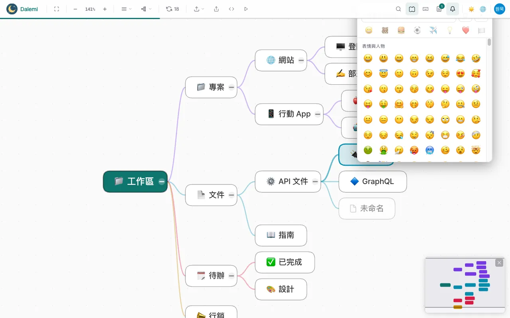Open the layout structure dropdown

pyautogui.click(x=146, y=9)
